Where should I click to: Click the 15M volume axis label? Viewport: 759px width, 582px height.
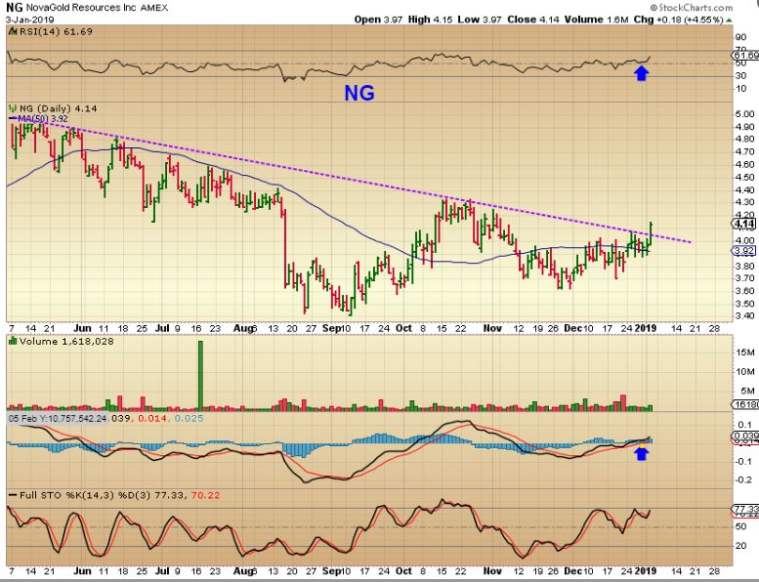(744, 353)
